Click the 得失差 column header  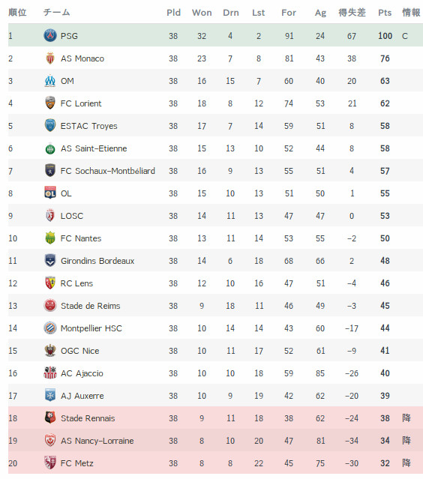pos(352,13)
